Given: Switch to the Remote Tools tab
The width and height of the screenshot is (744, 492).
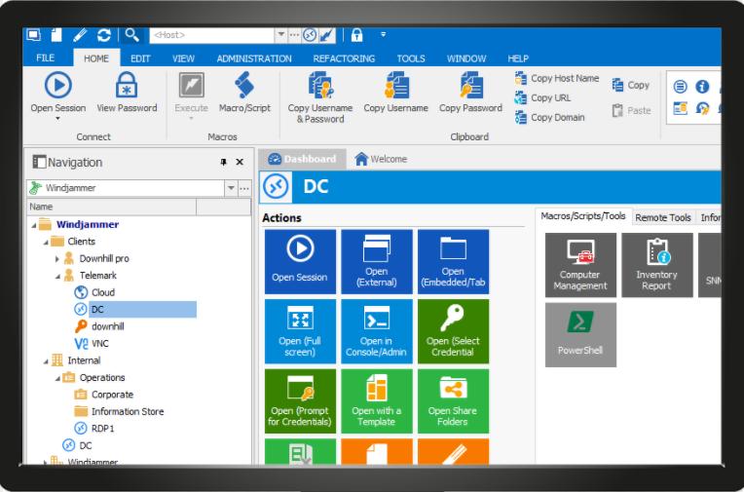Looking at the screenshot, I should pos(663,217).
